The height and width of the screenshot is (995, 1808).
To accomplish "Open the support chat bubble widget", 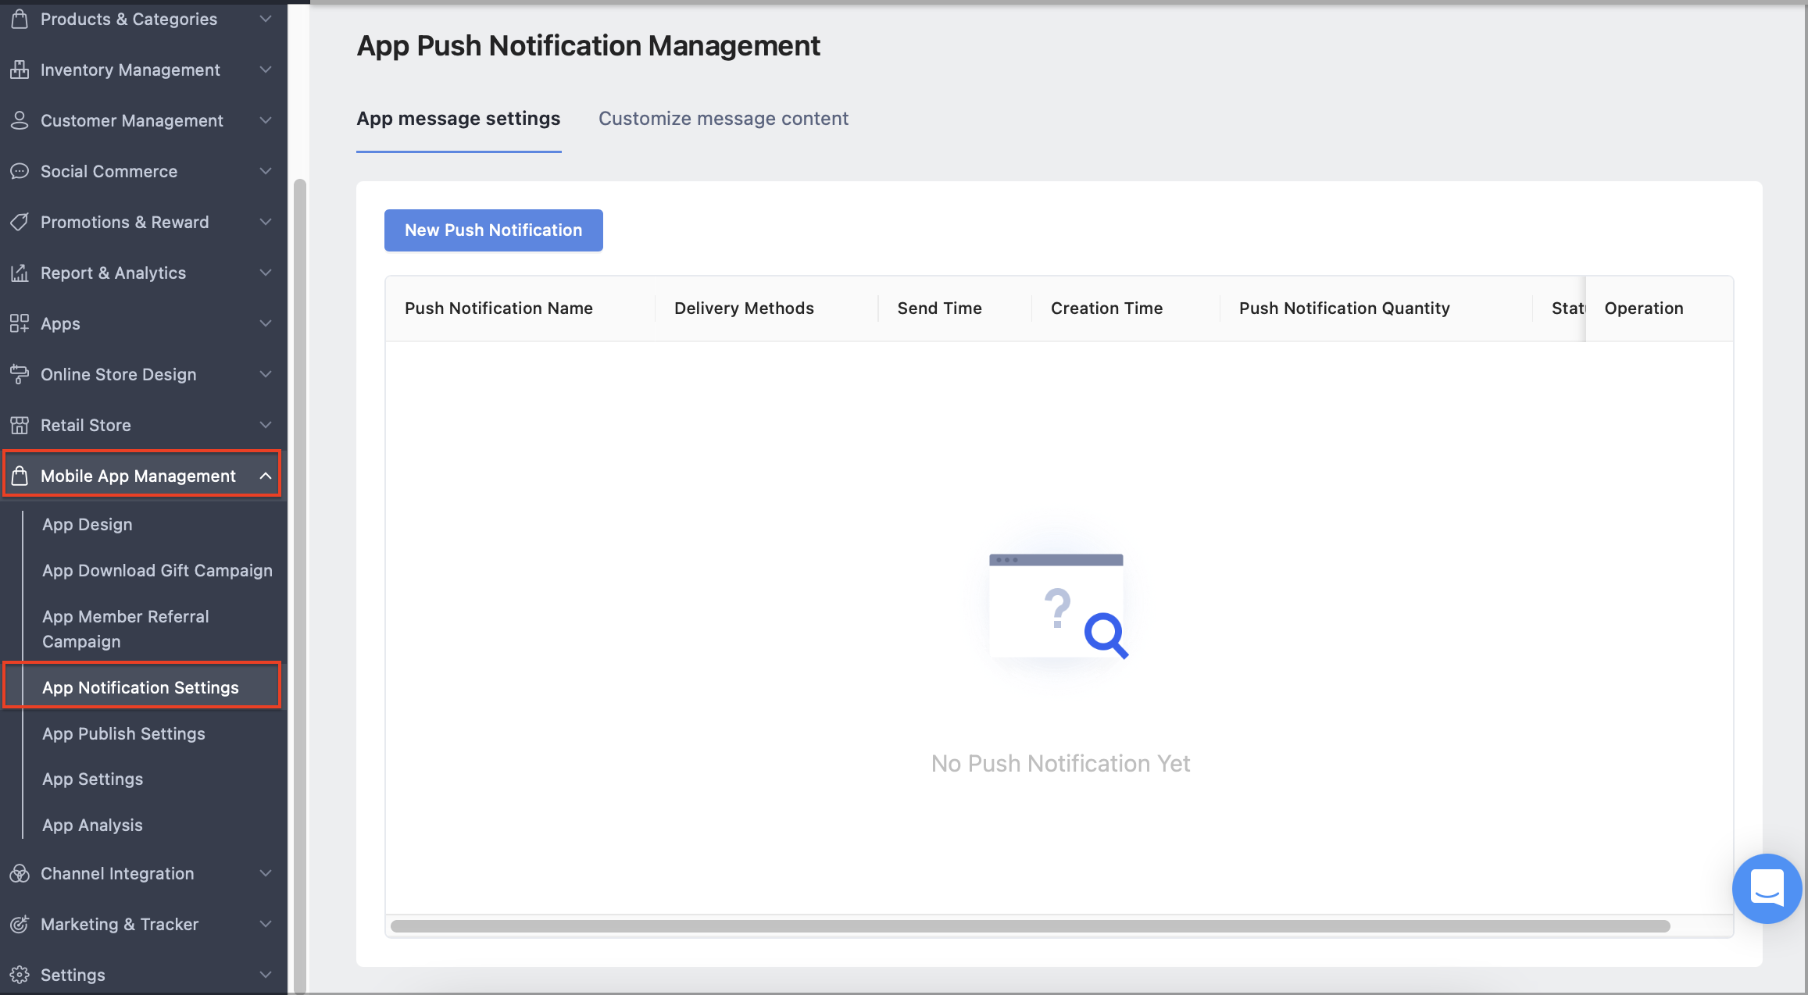I will tap(1767, 889).
